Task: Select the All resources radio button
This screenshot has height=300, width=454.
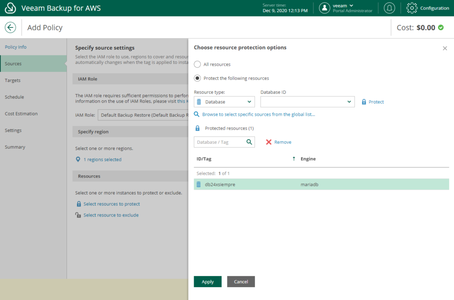Action: click(x=197, y=64)
